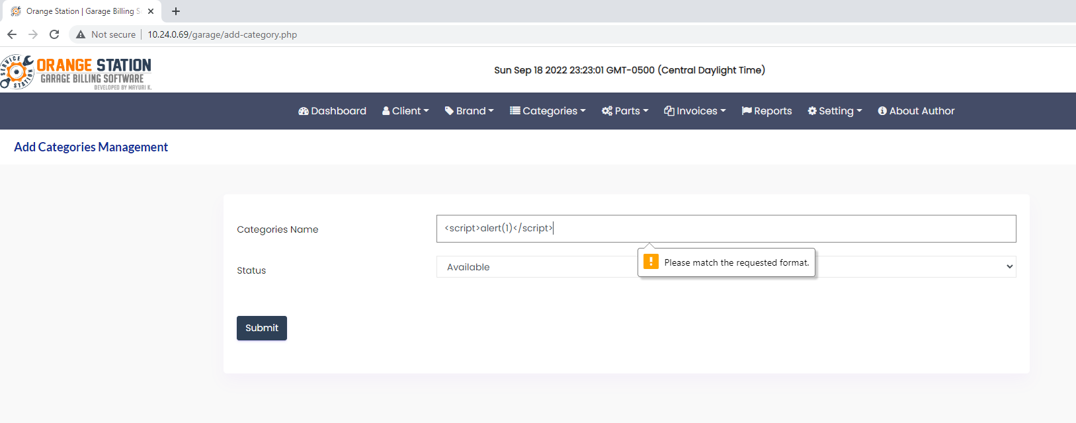The width and height of the screenshot is (1076, 423).
Task: Click the 'Please match the requested format' tooltip
Action: tap(726, 262)
